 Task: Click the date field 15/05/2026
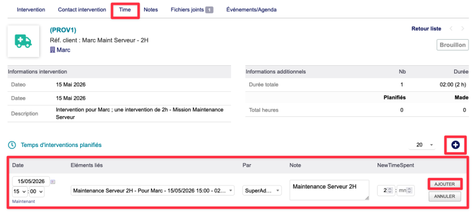[31, 181]
